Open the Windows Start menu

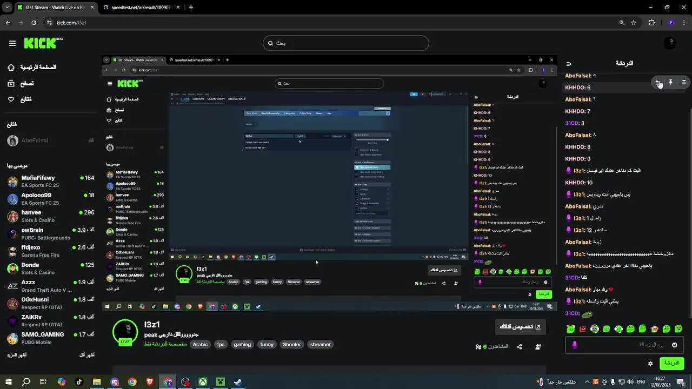9,382
